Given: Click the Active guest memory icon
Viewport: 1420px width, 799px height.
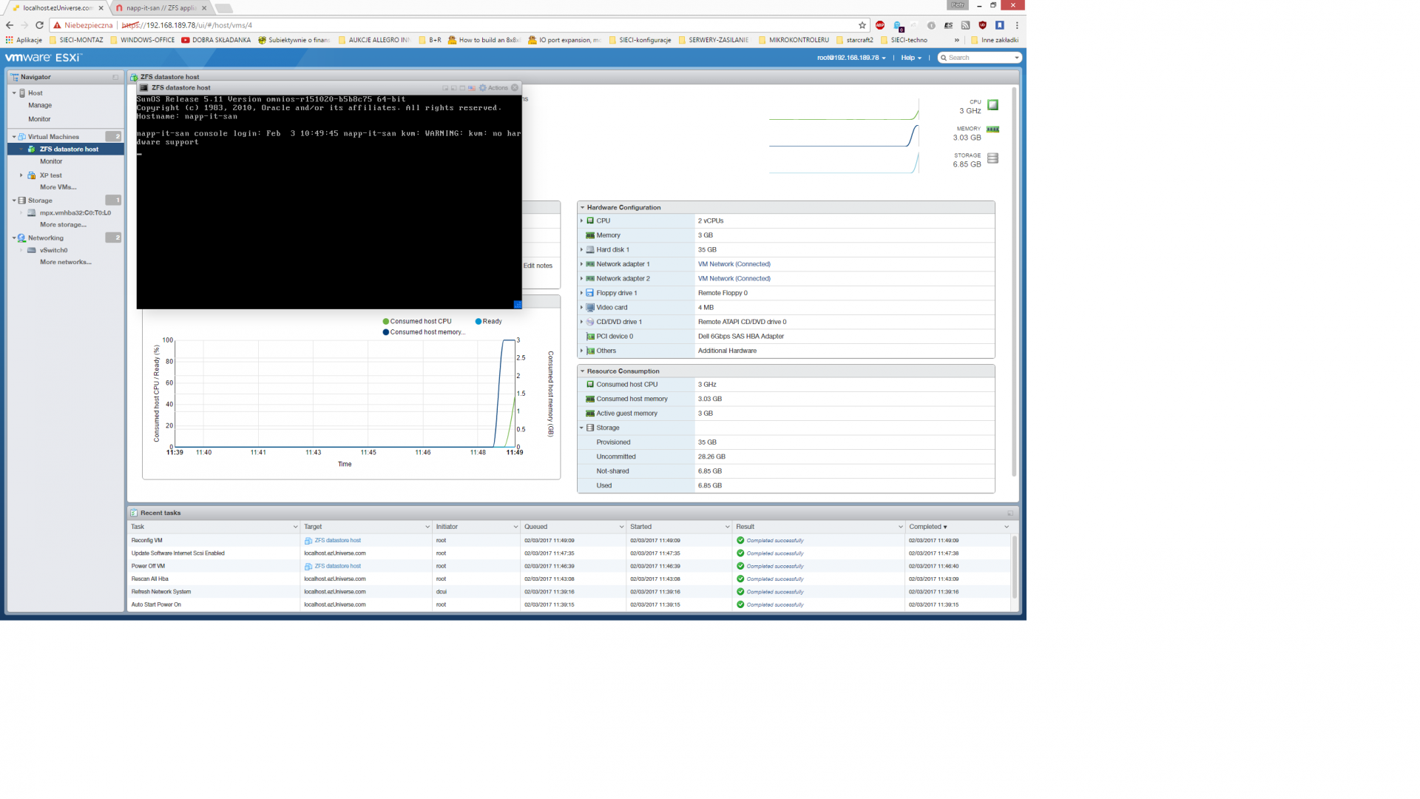Looking at the screenshot, I should (590, 414).
